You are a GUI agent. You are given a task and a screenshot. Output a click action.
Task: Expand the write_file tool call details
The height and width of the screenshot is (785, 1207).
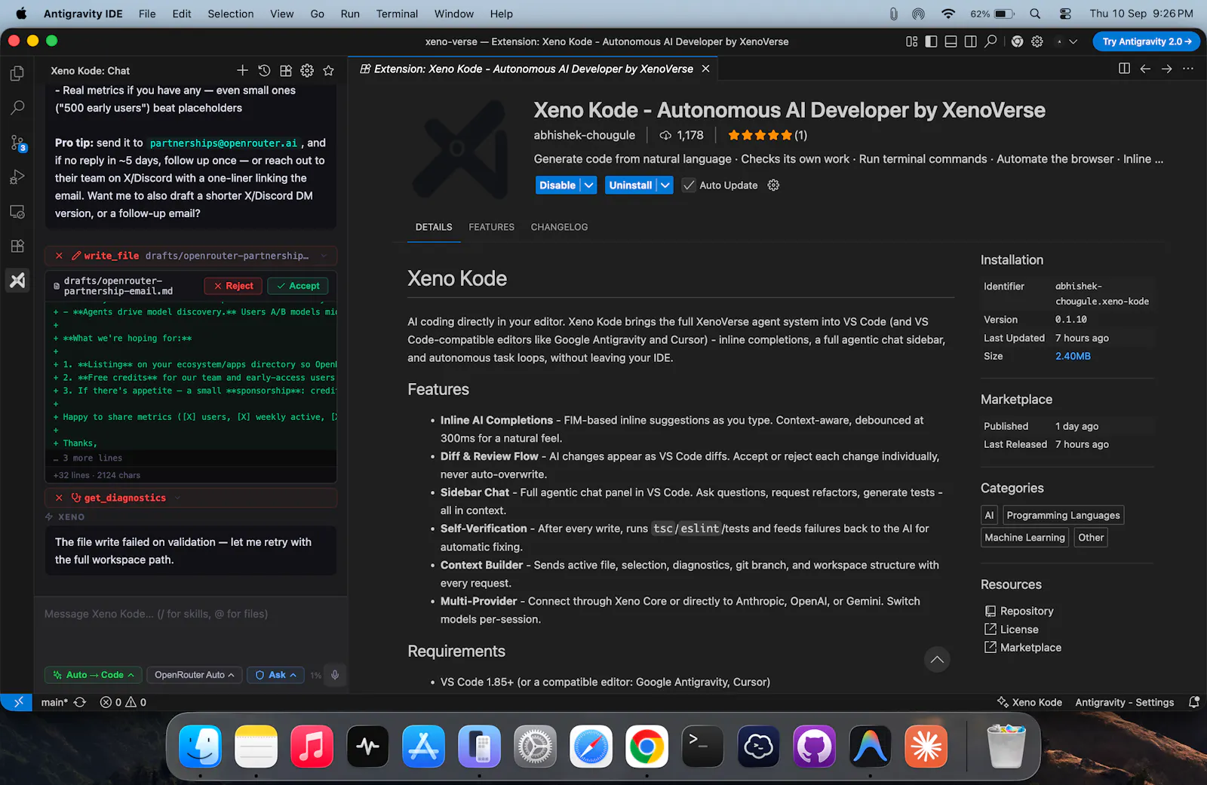pyautogui.click(x=324, y=256)
